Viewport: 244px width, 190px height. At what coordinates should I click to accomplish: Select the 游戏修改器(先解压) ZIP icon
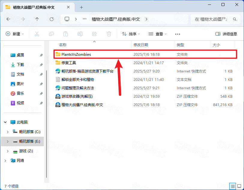coord(58,96)
